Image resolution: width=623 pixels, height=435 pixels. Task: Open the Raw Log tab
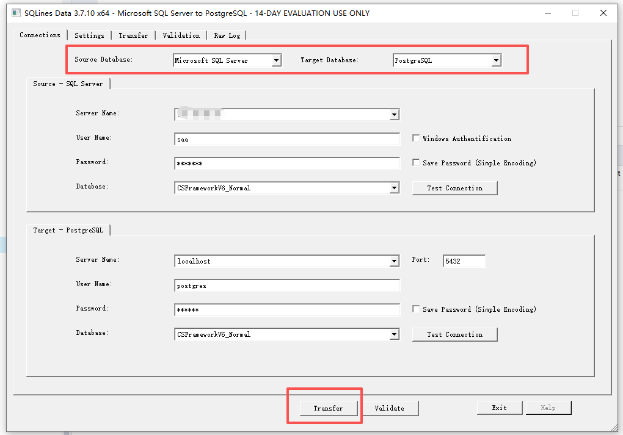[x=227, y=35]
